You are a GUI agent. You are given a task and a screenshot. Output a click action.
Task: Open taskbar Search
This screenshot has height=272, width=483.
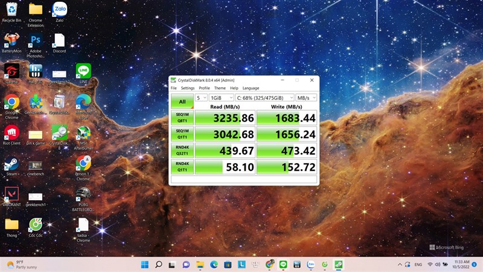point(159,264)
